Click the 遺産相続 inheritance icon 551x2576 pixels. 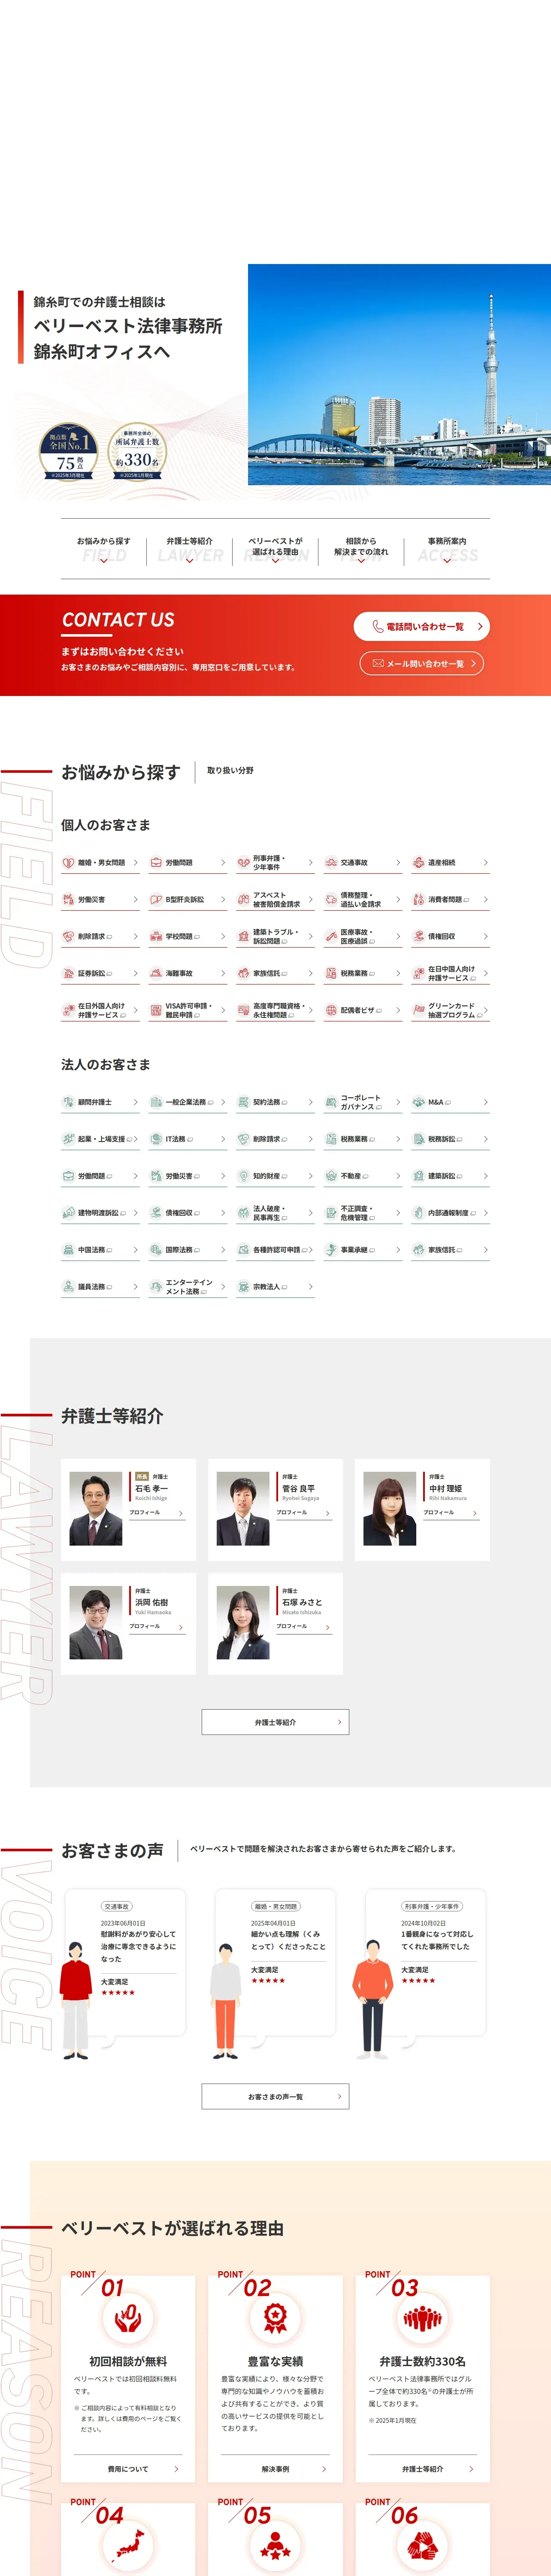(419, 862)
